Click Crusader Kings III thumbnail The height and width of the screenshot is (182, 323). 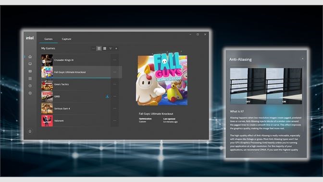(47, 60)
